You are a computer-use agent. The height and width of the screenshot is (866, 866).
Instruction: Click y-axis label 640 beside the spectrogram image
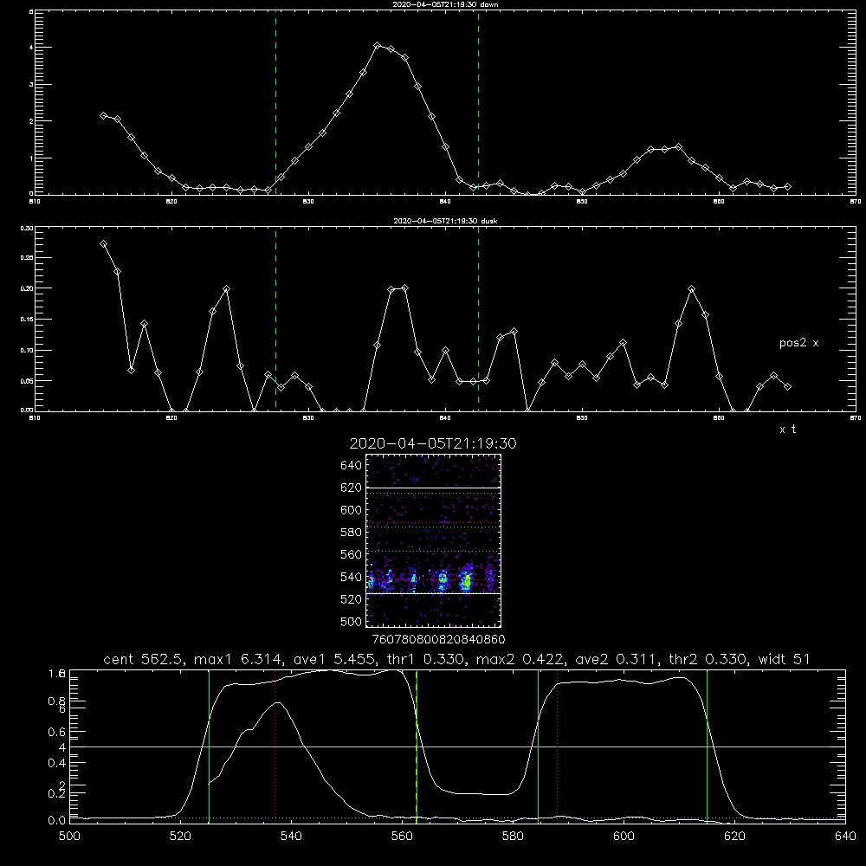click(x=352, y=466)
